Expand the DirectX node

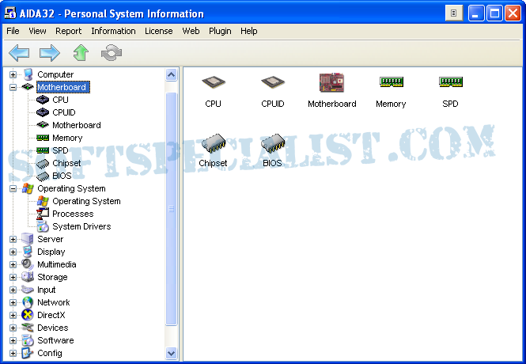click(13, 316)
